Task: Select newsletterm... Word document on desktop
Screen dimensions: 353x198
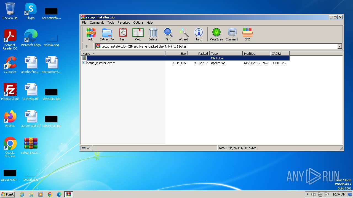Action: [51, 65]
